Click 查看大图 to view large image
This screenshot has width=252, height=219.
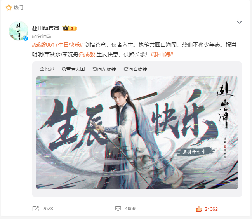coord(73,69)
